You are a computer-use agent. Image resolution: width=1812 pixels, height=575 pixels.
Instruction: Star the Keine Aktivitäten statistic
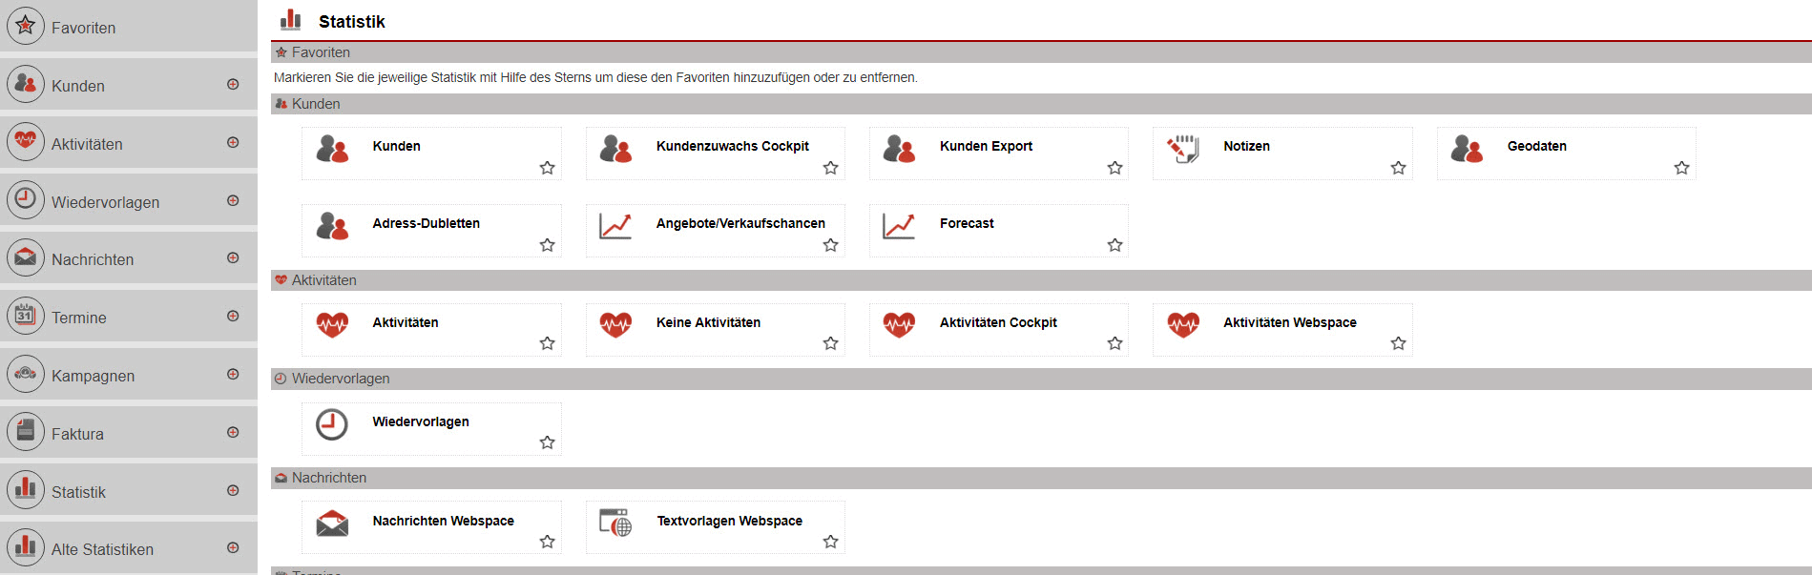[830, 343]
